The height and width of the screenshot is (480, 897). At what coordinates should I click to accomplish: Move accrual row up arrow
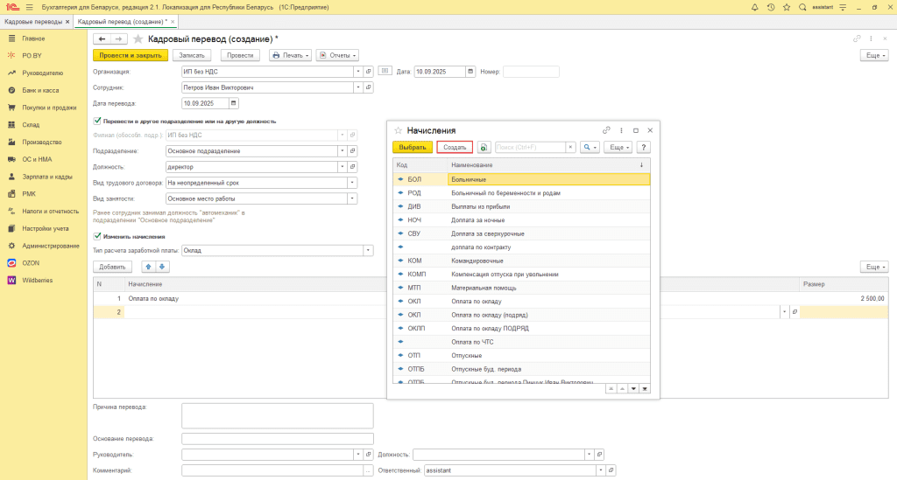[149, 267]
